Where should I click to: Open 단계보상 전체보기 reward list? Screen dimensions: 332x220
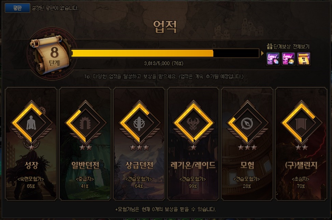click(288, 46)
